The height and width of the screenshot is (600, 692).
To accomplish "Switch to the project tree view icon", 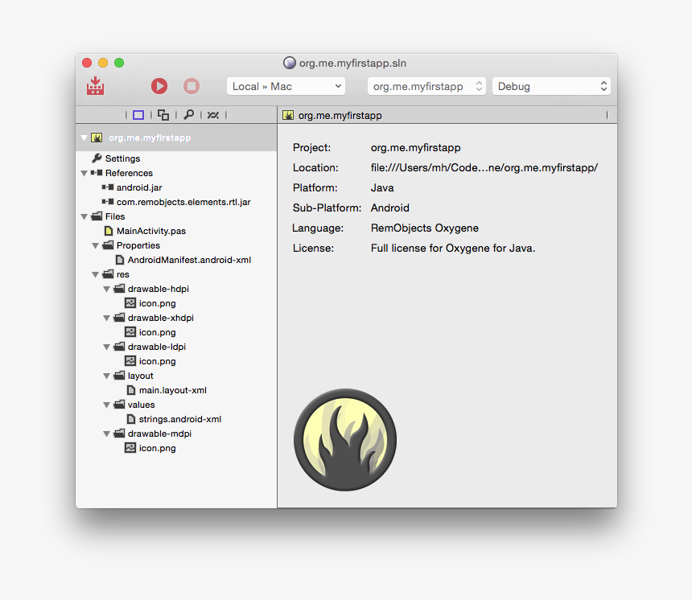I will coord(138,115).
